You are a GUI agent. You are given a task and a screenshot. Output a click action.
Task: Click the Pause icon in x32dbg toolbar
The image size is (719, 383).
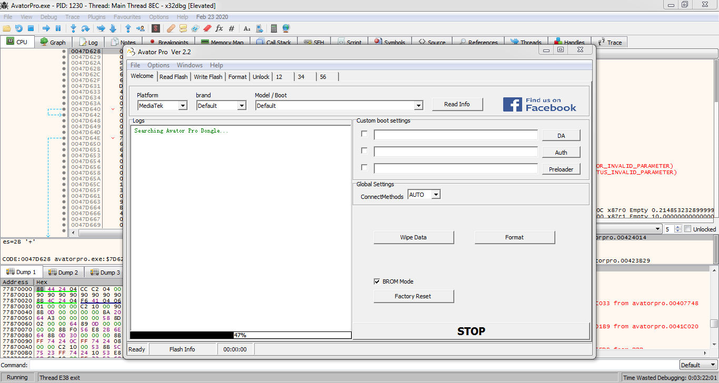tap(58, 28)
